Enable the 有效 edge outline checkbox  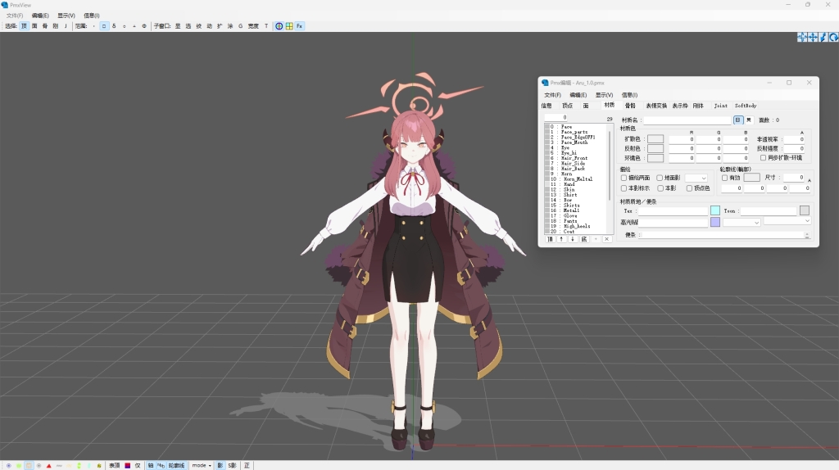click(x=724, y=178)
